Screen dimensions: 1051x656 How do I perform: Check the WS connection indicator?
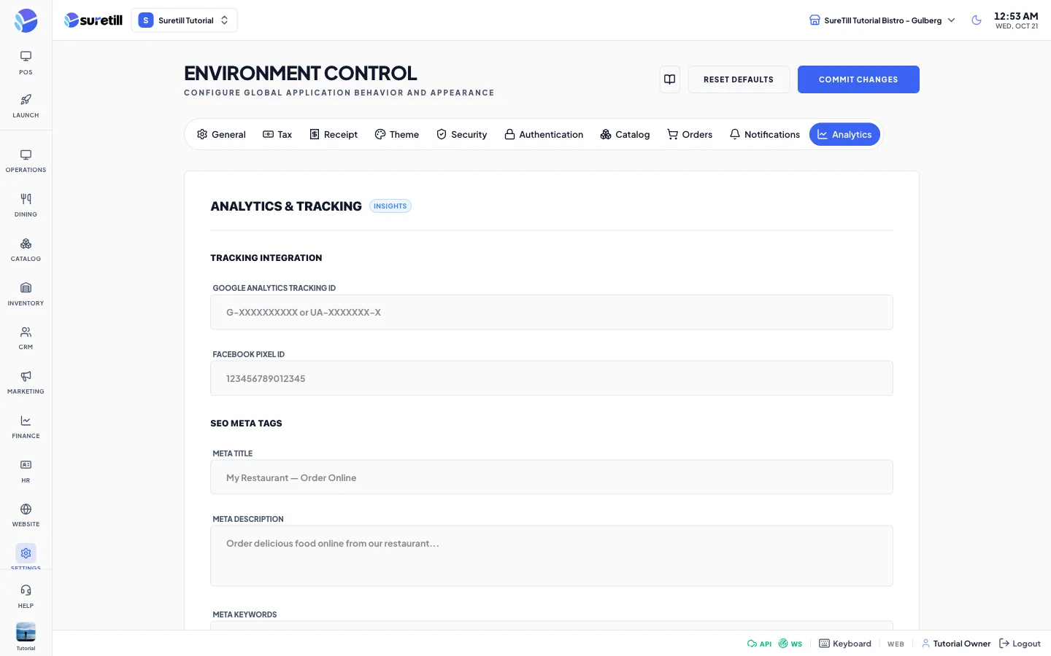[790, 644]
